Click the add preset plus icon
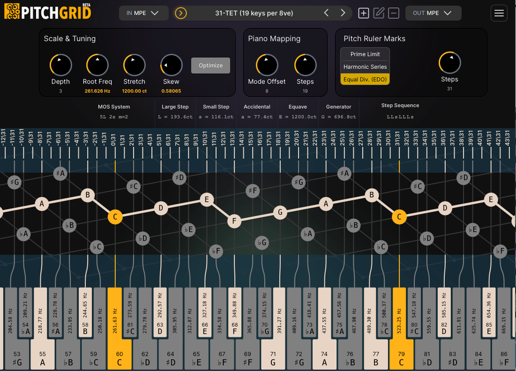516x371 pixels. (364, 13)
